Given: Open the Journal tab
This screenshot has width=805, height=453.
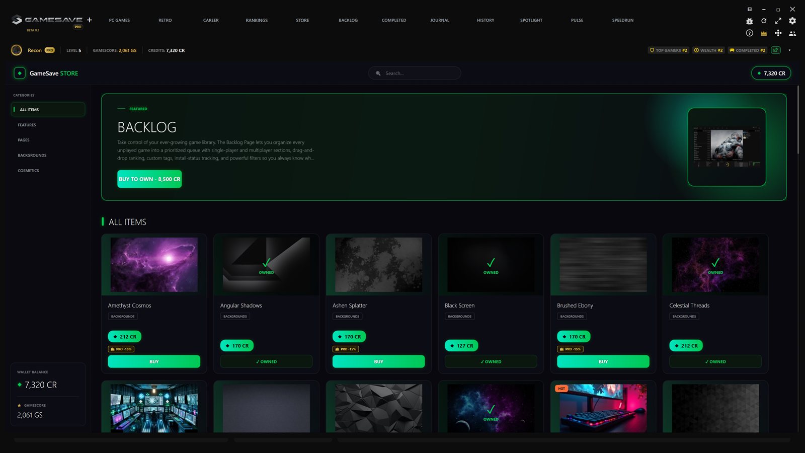Looking at the screenshot, I should click(x=440, y=20).
